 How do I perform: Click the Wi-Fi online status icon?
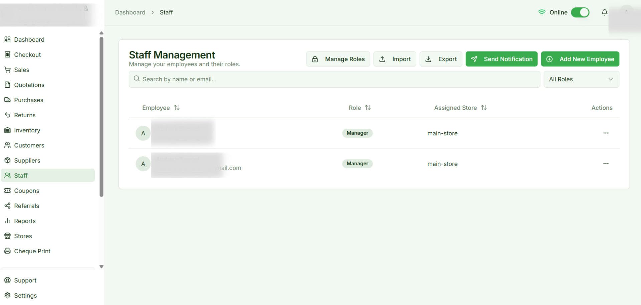click(x=542, y=13)
